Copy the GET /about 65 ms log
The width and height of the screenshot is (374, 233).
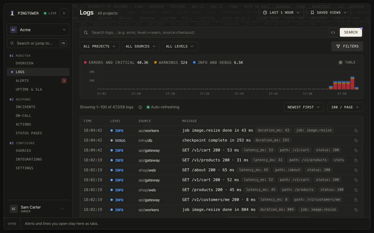click(x=356, y=170)
